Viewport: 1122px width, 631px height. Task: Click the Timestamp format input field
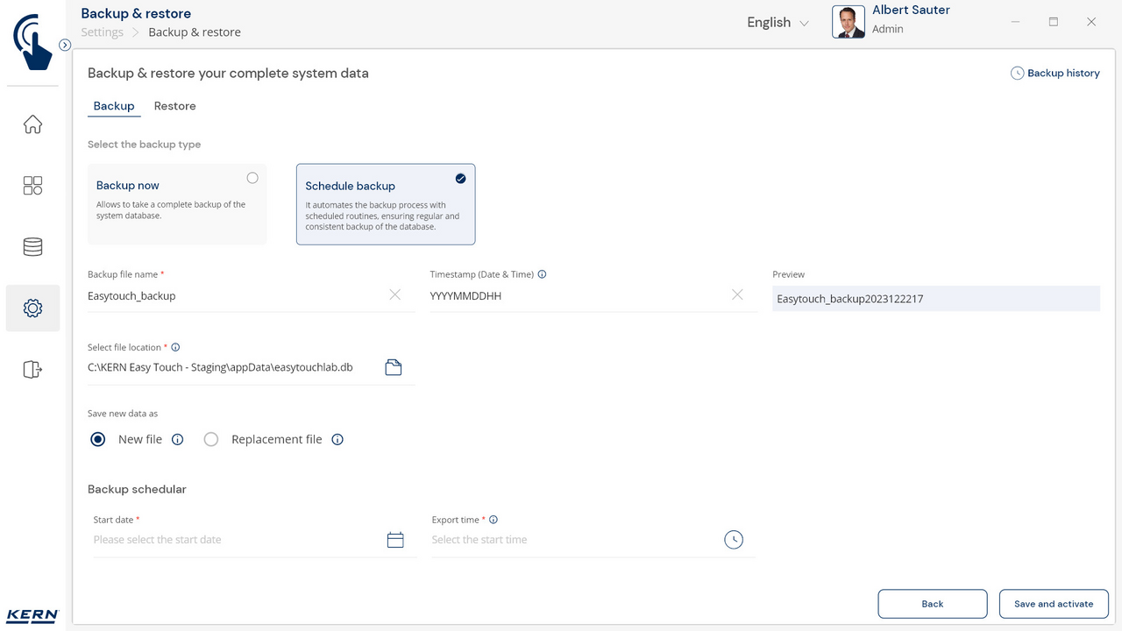point(579,296)
